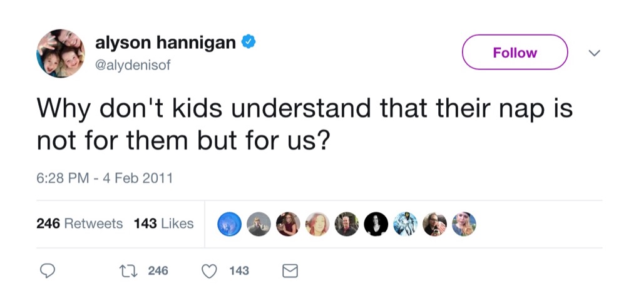Screen dimensions: 641x303
Task: Click the Follow button
Action: click(x=515, y=53)
